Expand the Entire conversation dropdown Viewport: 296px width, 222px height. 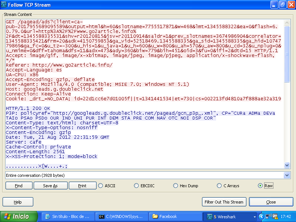(287, 175)
